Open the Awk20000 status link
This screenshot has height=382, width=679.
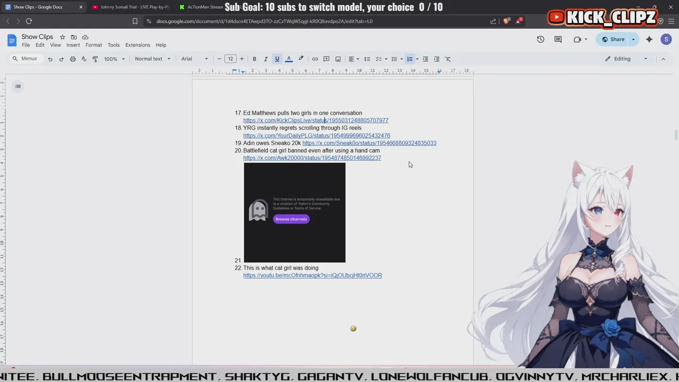click(x=312, y=158)
